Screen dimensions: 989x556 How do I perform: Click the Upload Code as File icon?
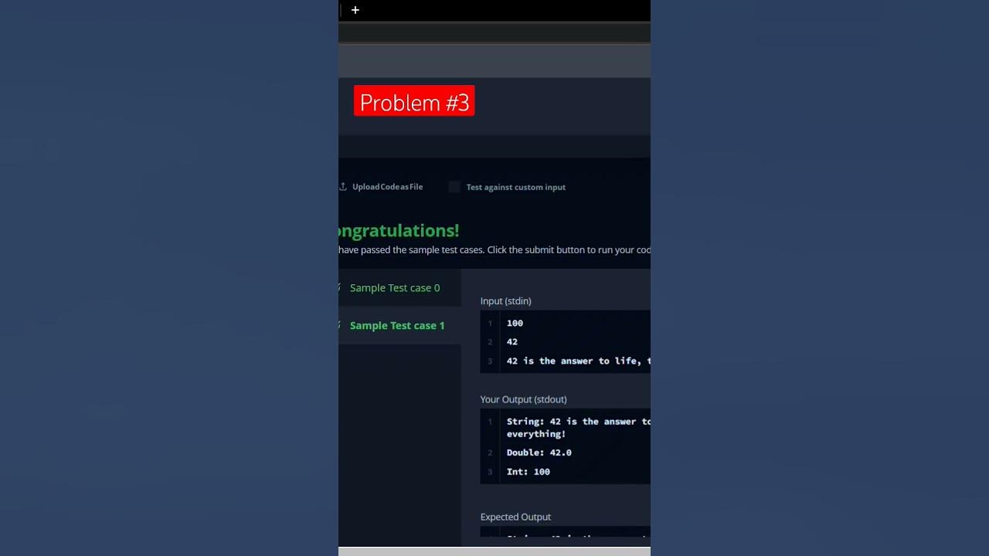click(x=342, y=187)
